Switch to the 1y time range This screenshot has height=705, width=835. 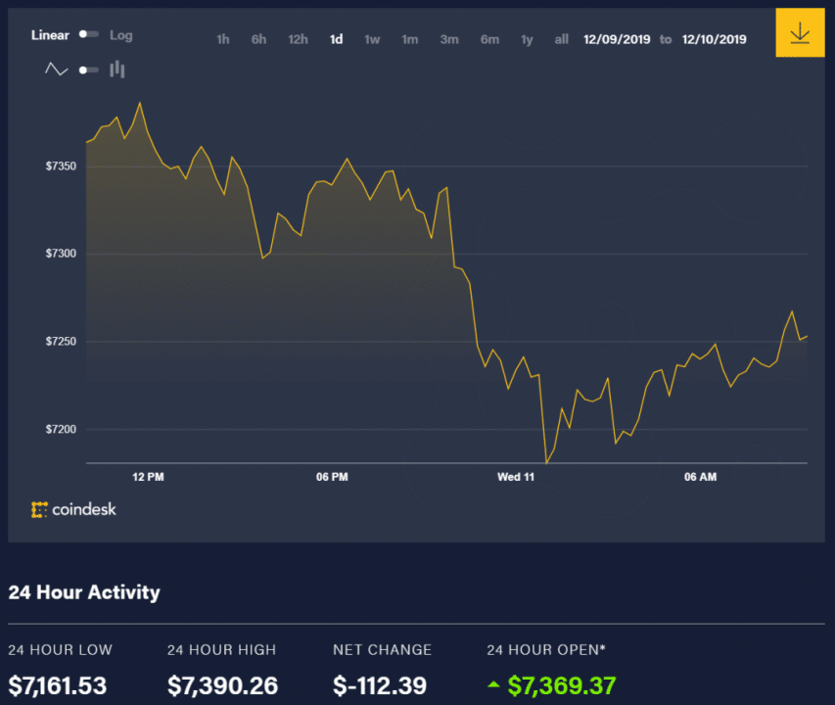[527, 40]
